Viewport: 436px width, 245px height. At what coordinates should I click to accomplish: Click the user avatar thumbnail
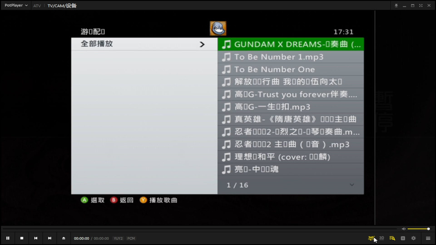click(x=218, y=28)
